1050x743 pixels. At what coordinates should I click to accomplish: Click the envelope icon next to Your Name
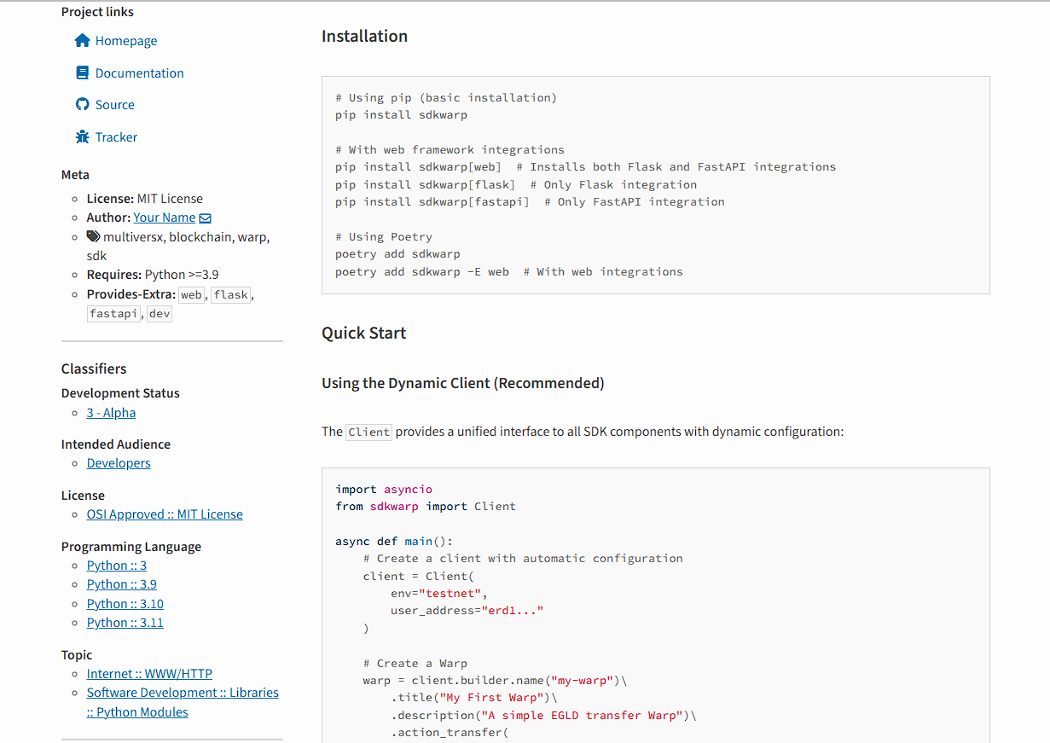click(x=205, y=218)
